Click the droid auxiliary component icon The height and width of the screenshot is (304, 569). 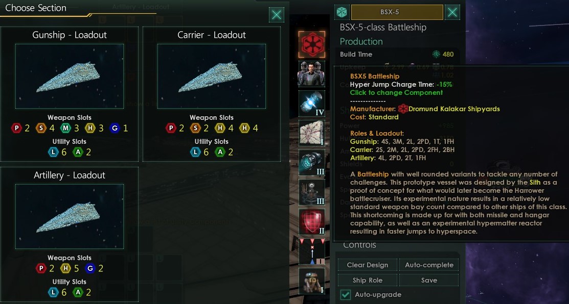pyautogui.click(x=312, y=281)
